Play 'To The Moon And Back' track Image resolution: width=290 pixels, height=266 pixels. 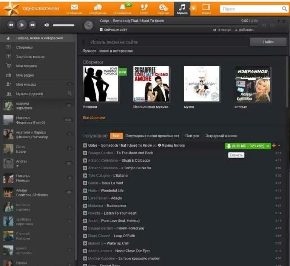click(x=85, y=153)
